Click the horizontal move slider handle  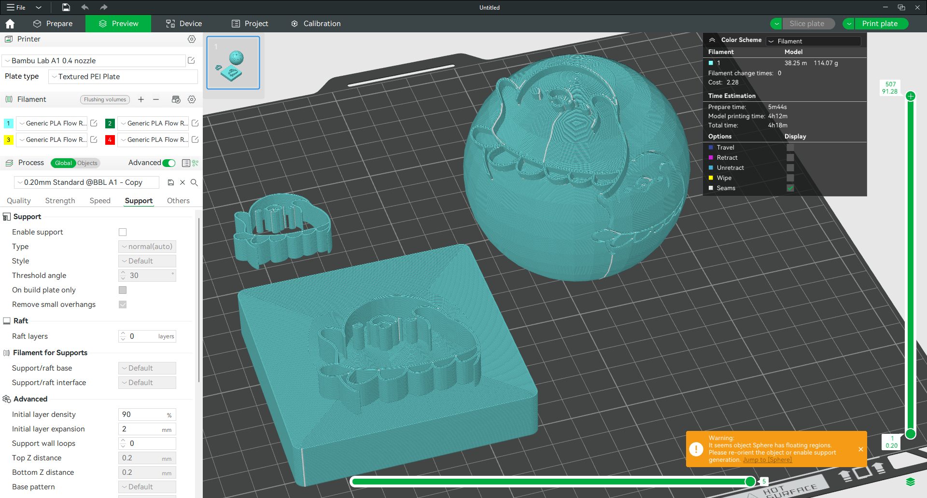[750, 482]
